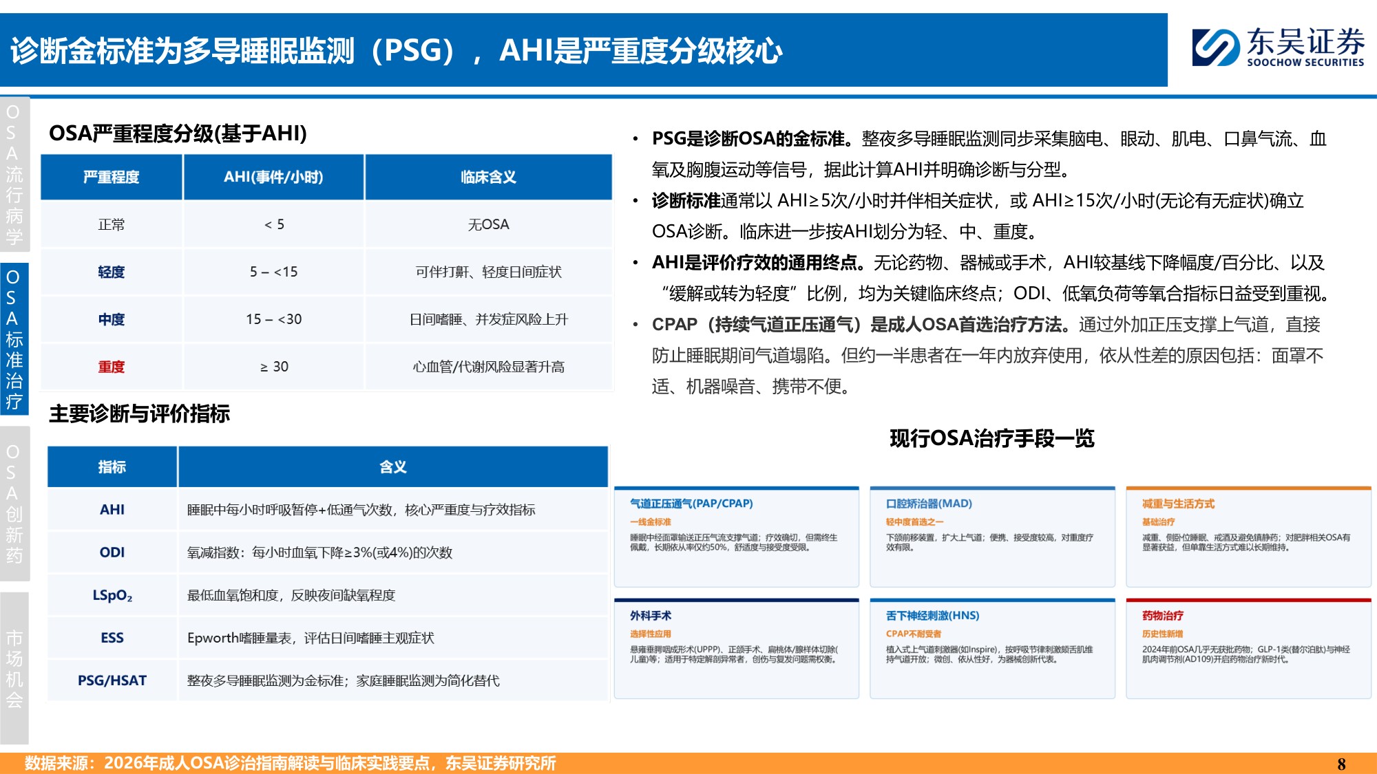Click the 口腔矫治器(MAD) card
Screen dimensions: 1377x774
[x=992, y=537]
